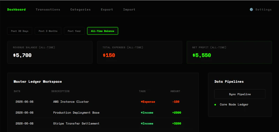Select the All-Time Balance filter

point(103,31)
